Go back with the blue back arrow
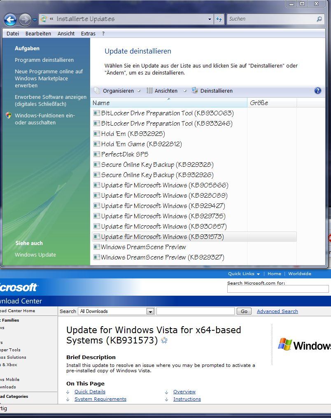 [10, 19]
